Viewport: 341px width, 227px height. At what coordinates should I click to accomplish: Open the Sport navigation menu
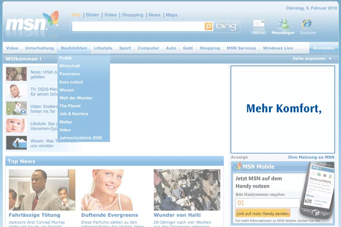click(x=125, y=48)
